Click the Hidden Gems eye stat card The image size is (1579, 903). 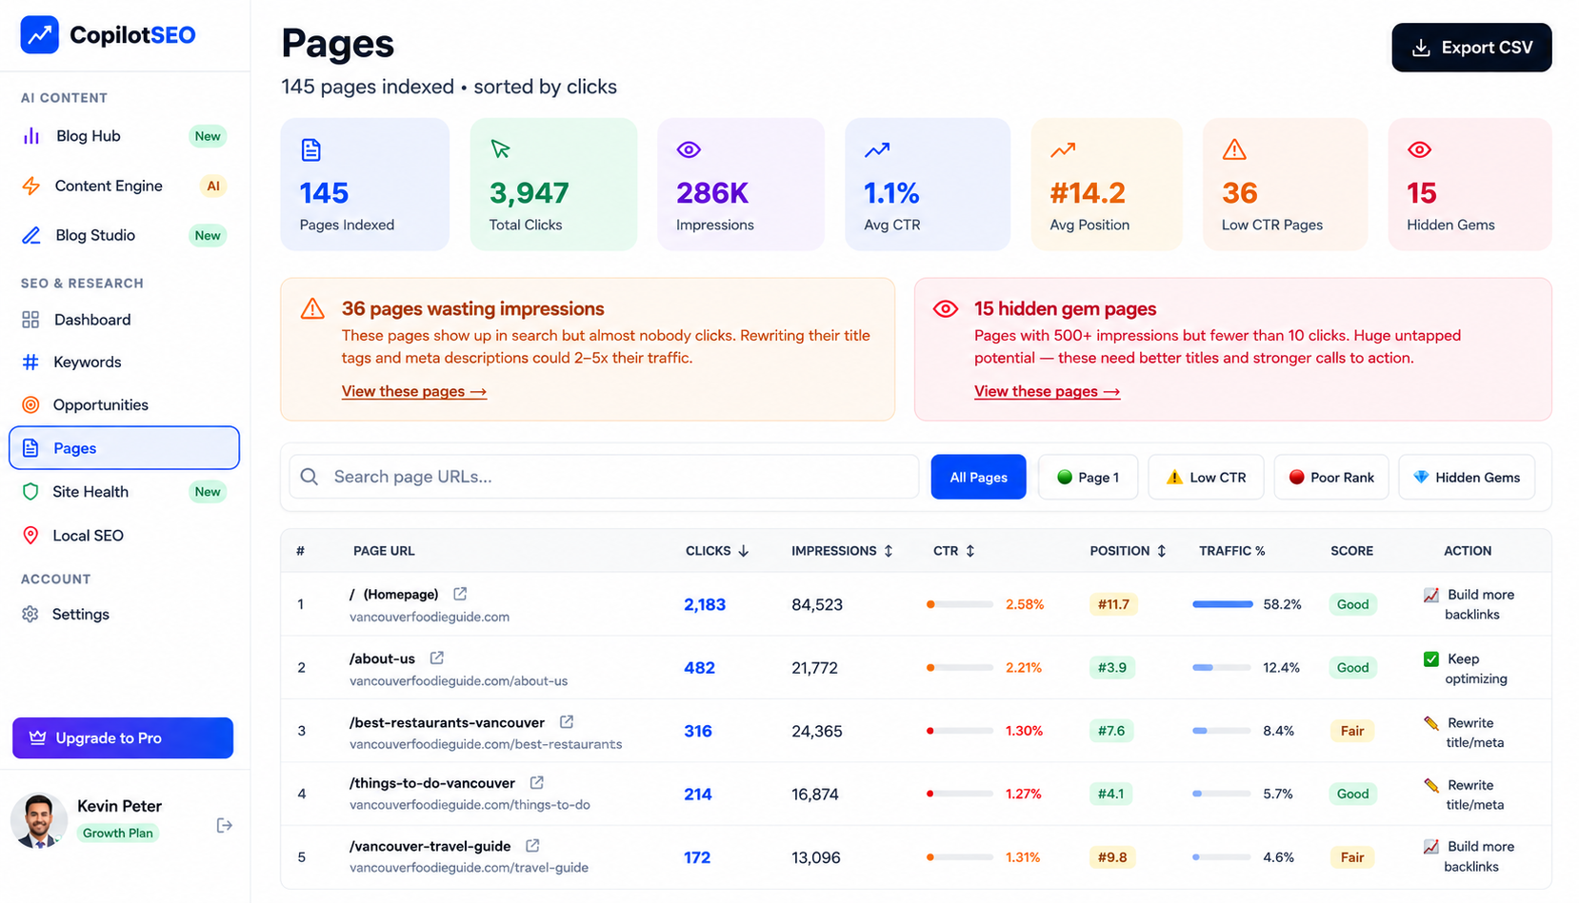(1469, 185)
